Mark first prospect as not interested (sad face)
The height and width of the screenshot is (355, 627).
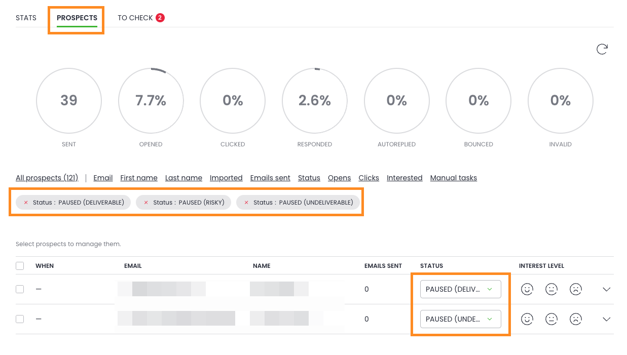(576, 289)
